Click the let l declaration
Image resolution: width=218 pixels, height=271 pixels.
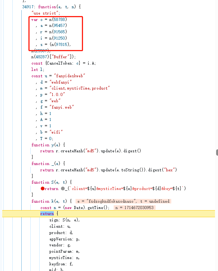[x=38, y=69]
